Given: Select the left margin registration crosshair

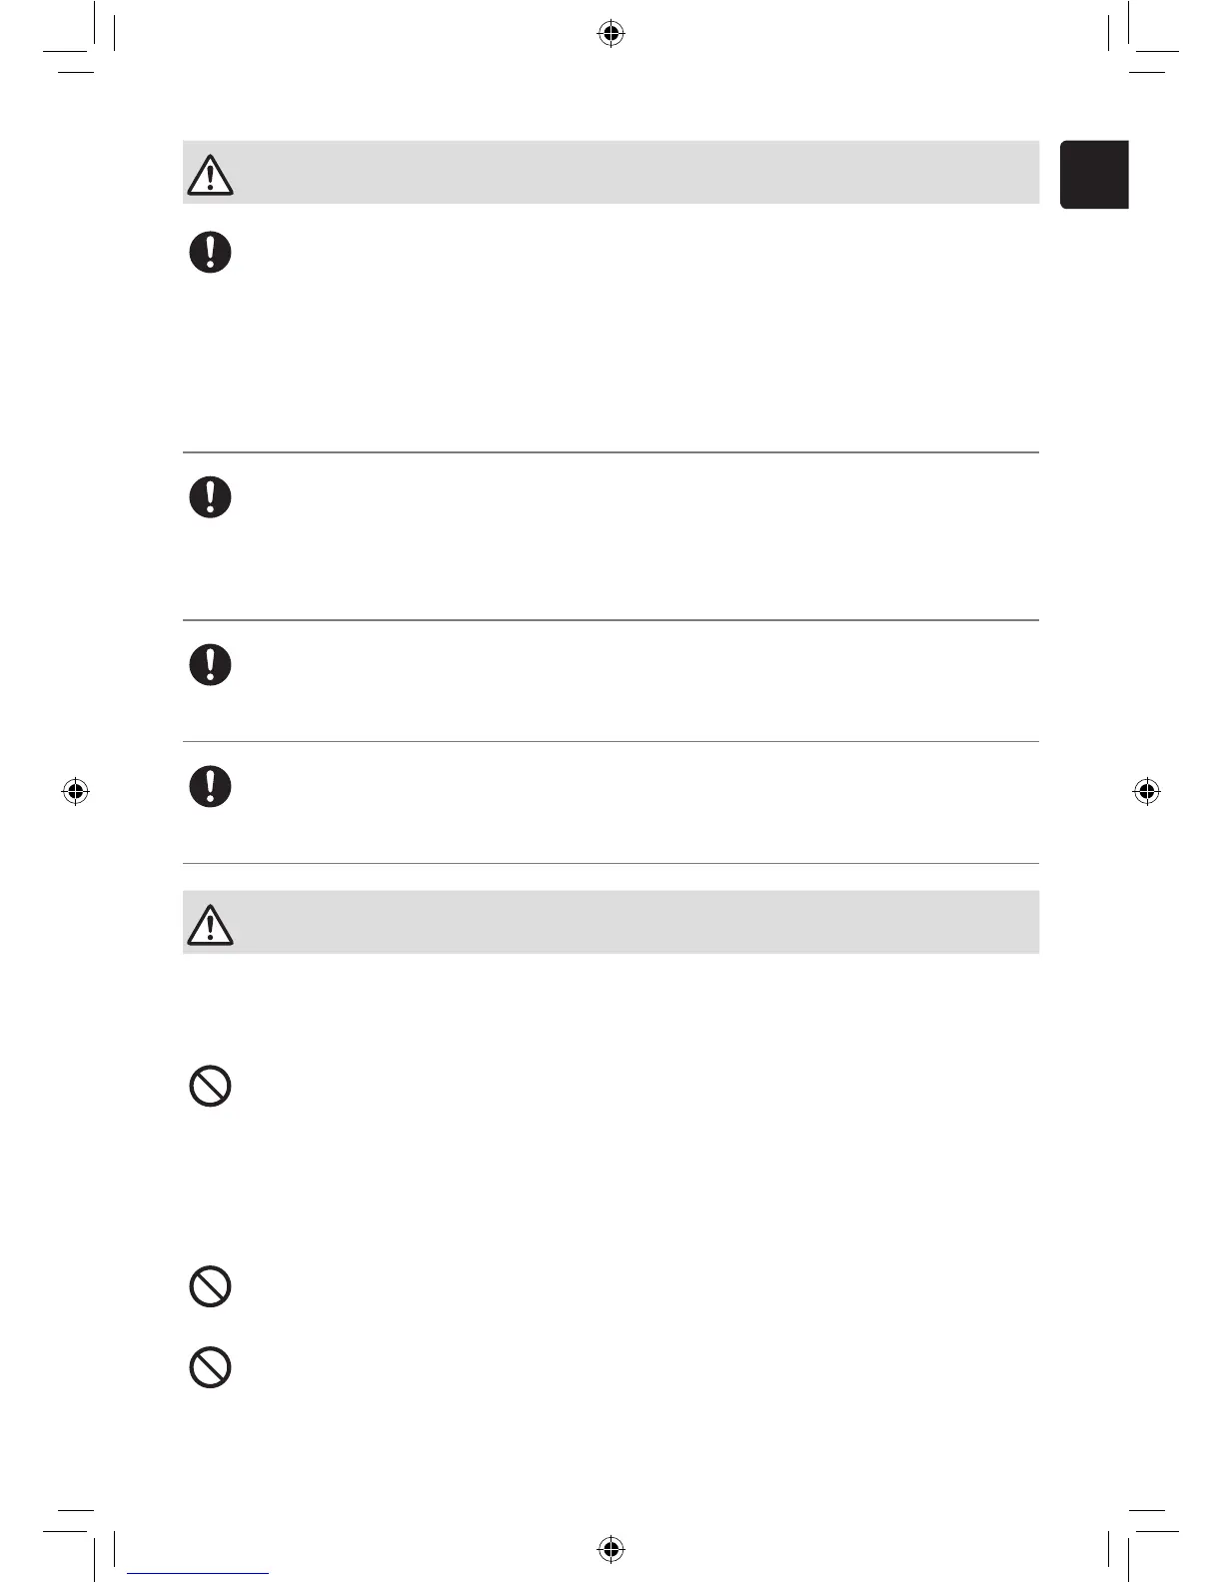Looking at the screenshot, I should 75,792.
